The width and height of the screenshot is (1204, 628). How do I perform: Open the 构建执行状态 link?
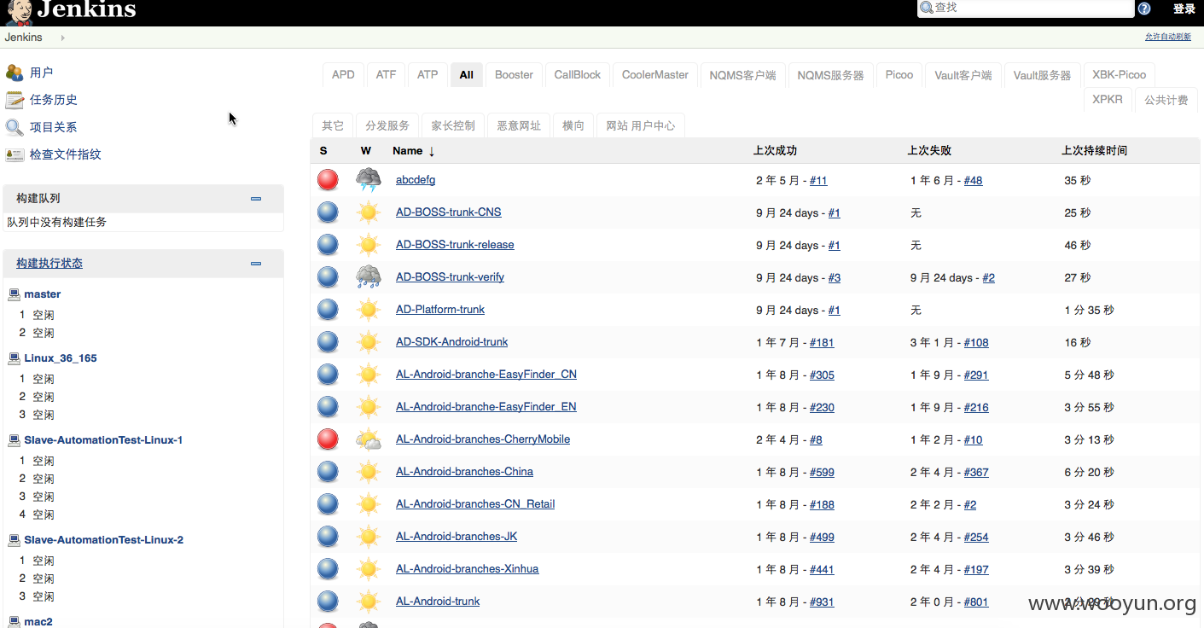49,264
